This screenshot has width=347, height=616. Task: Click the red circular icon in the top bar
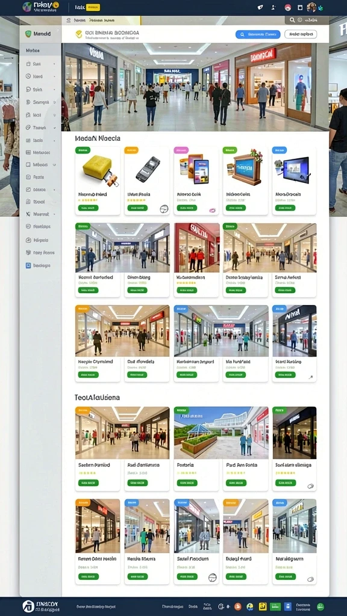click(x=287, y=7)
